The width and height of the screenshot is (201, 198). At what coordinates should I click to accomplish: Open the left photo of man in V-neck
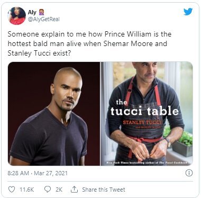coord(54,114)
